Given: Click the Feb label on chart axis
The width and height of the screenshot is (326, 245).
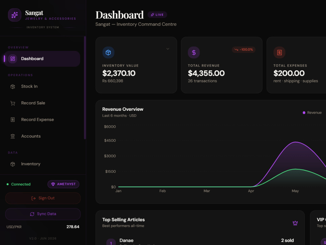Looking at the screenshot, I should 162,191.
